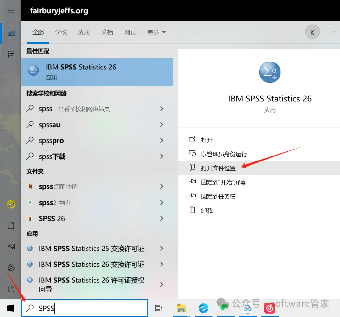Open WeChat from taskbar

(x=225, y=307)
